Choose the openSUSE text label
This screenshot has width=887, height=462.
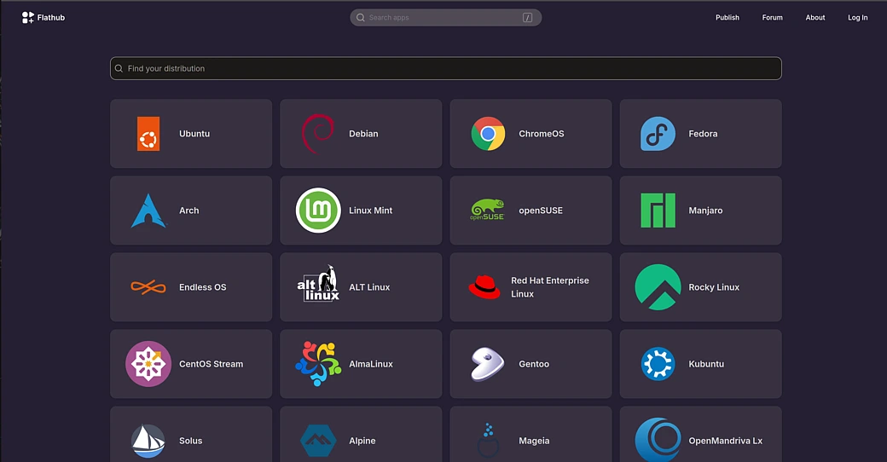541,211
